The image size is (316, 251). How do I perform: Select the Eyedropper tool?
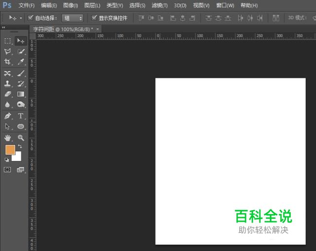pyautogui.click(x=21, y=61)
